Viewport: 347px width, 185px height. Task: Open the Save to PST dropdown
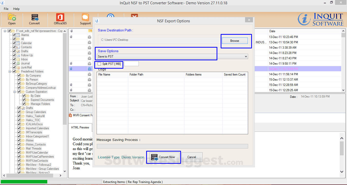click(x=172, y=57)
